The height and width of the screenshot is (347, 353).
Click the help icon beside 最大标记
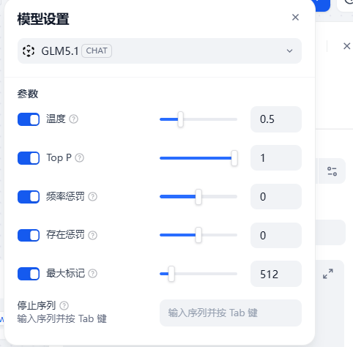(x=92, y=274)
